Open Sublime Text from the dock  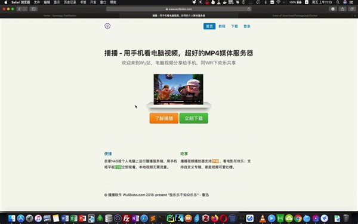pyautogui.click(x=153, y=218)
